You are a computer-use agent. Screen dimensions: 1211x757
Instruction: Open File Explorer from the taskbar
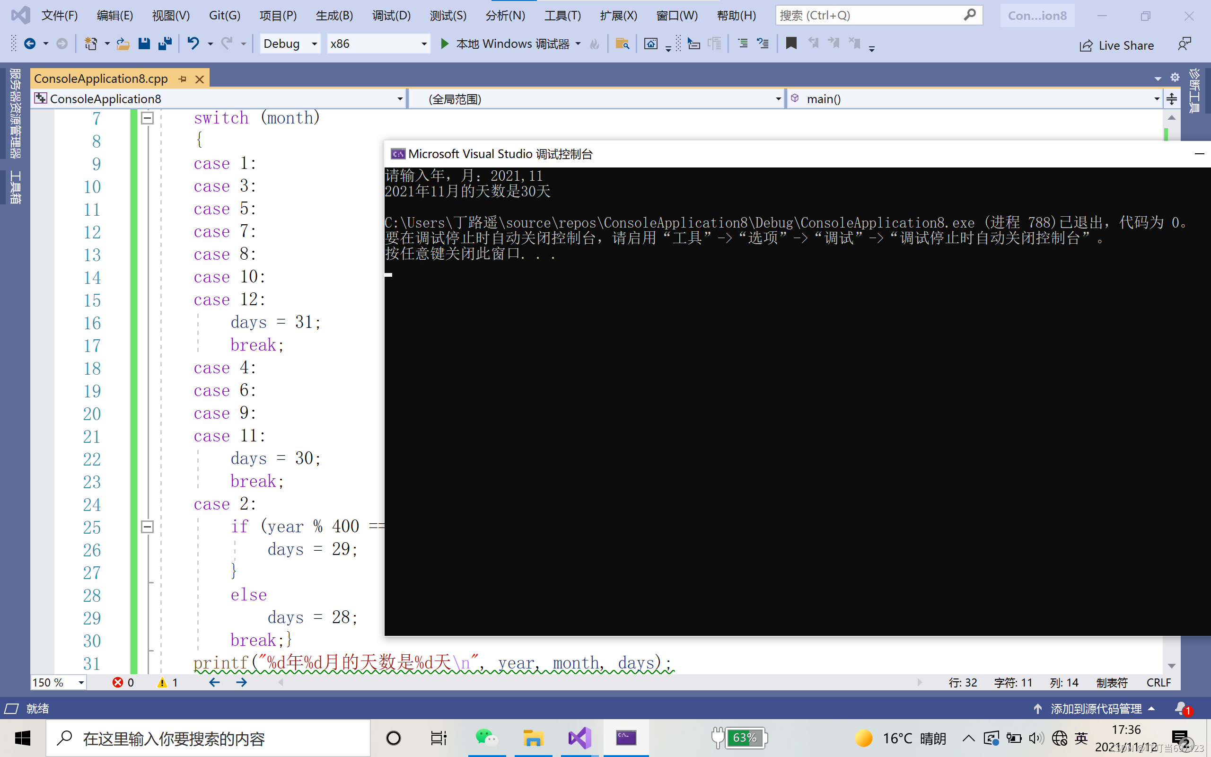(x=533, y=738)
